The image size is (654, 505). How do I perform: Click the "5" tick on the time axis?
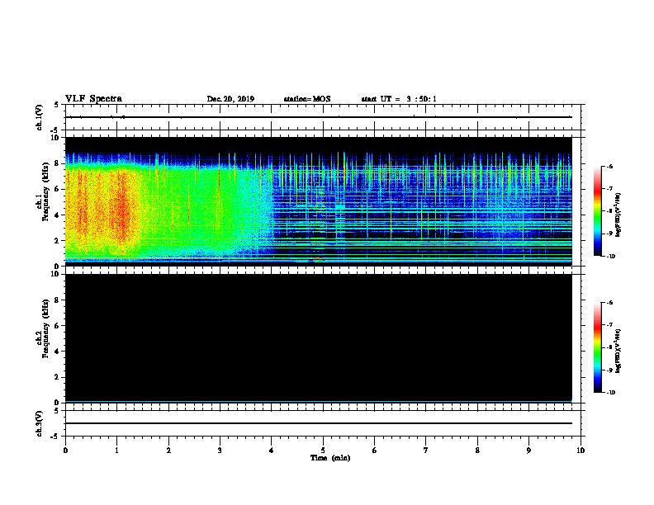(x=323, y=451)
